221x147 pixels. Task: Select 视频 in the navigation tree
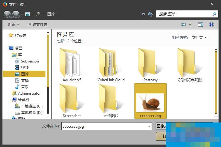click(25, 68)
